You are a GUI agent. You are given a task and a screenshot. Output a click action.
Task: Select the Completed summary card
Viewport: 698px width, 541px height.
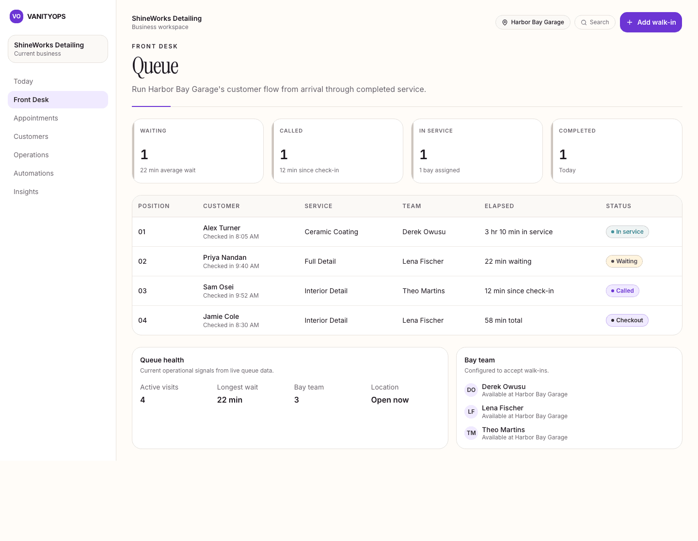(x=617, y=151)
